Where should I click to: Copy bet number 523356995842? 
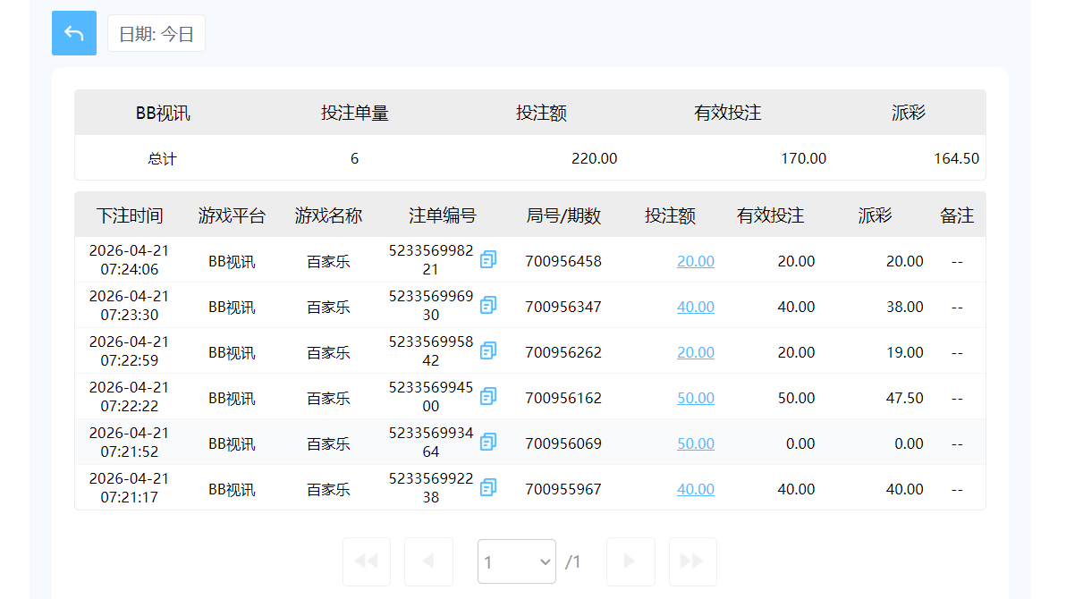click(x=488, y=350)
